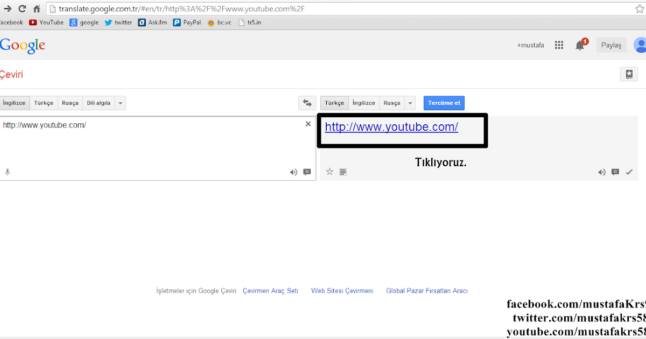This screenshot has height=339, width=646.
Task: Open Web Sitesi Çevirmeni link
Action: 342,291
